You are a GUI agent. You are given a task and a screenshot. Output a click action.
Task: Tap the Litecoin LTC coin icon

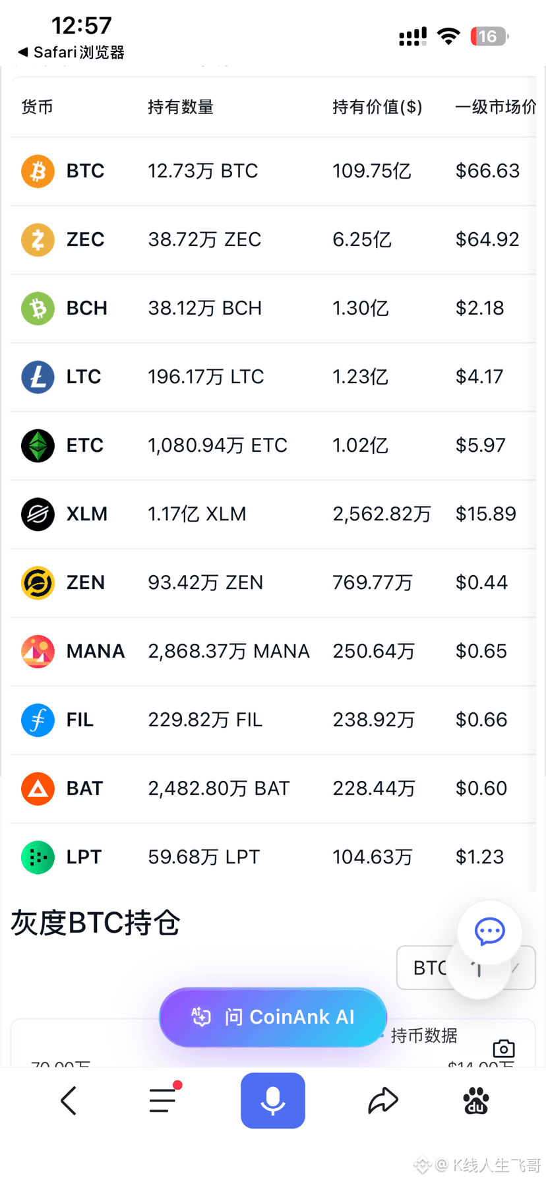coord(38,377)
